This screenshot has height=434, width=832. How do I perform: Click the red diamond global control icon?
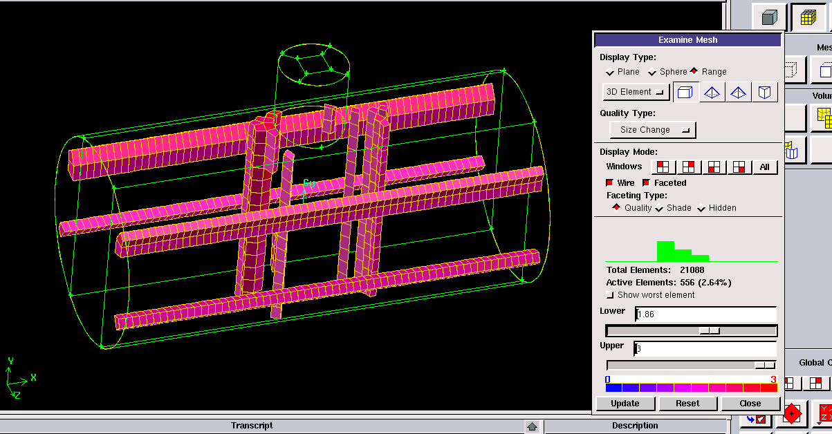point(792,415)
